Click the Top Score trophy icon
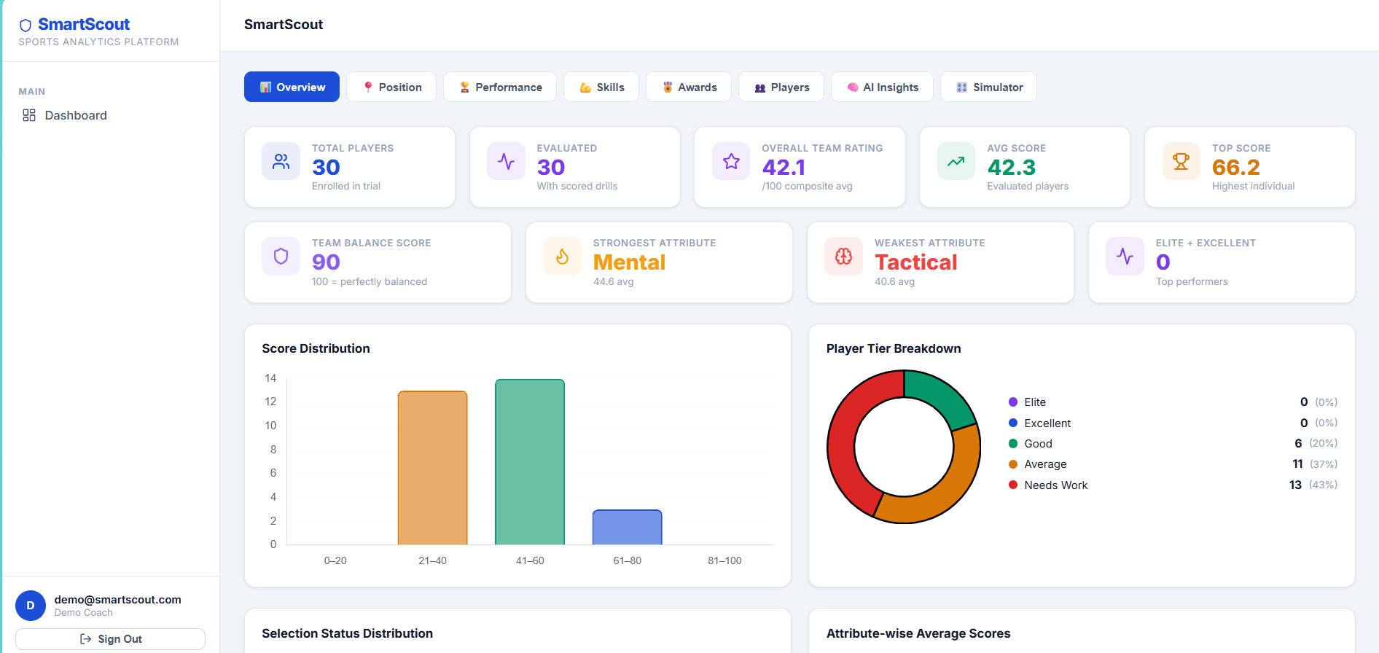The width and height of the screenshot is (1379, 653). tap(1181, 161)
